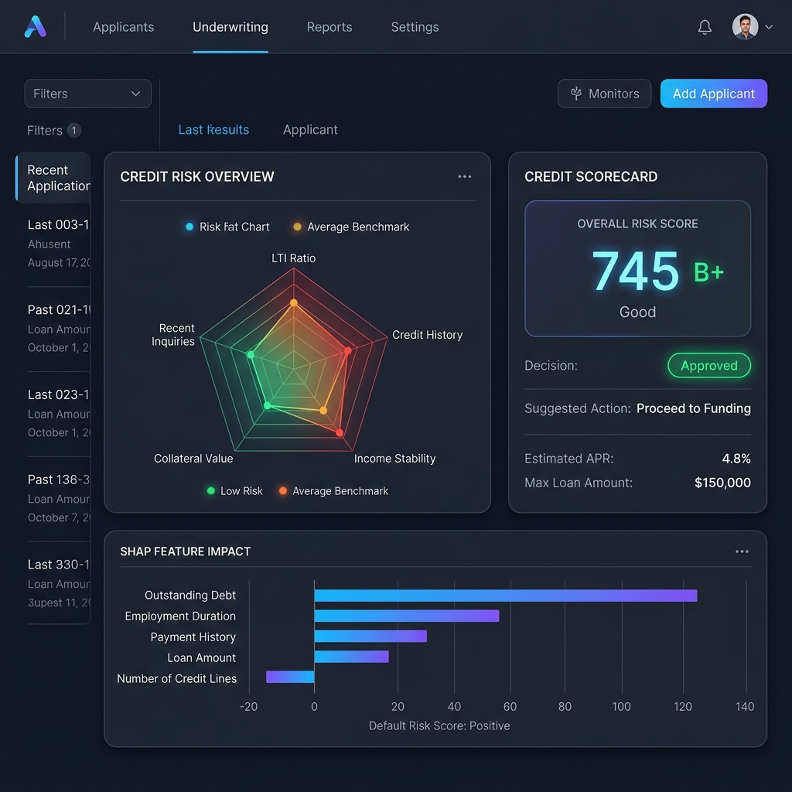Screen dimensions: 792x792
Task: Click the Monitors button icon
Action: pyautogui.click(x=575, y=94)
